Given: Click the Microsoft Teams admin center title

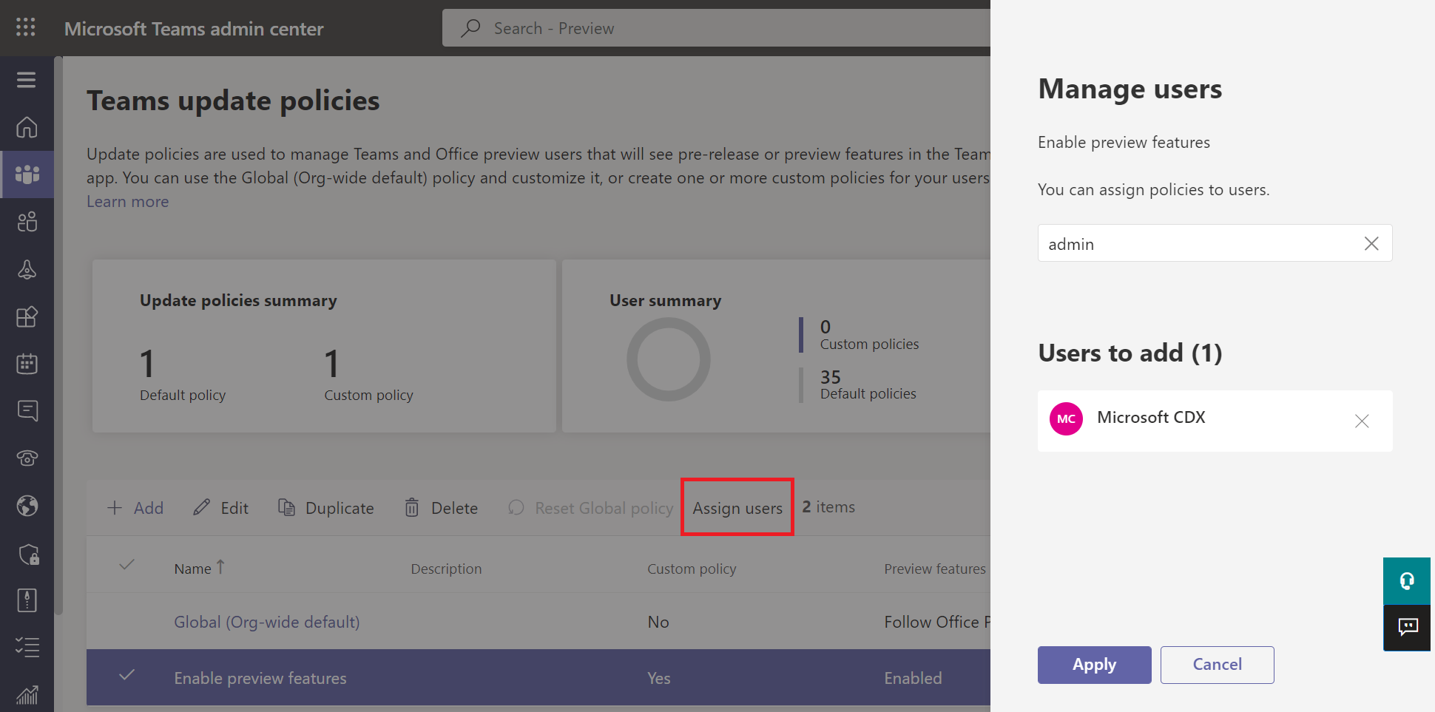Looking at the screenshot, I should click(x=194, y=29).
